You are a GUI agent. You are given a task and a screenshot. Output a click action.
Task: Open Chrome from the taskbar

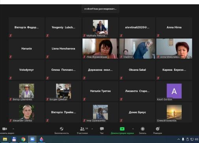[23, 139]
